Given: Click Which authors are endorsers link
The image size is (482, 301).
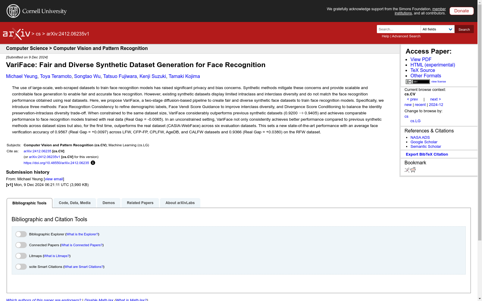Looking at the screenshot, I should 43,300.
